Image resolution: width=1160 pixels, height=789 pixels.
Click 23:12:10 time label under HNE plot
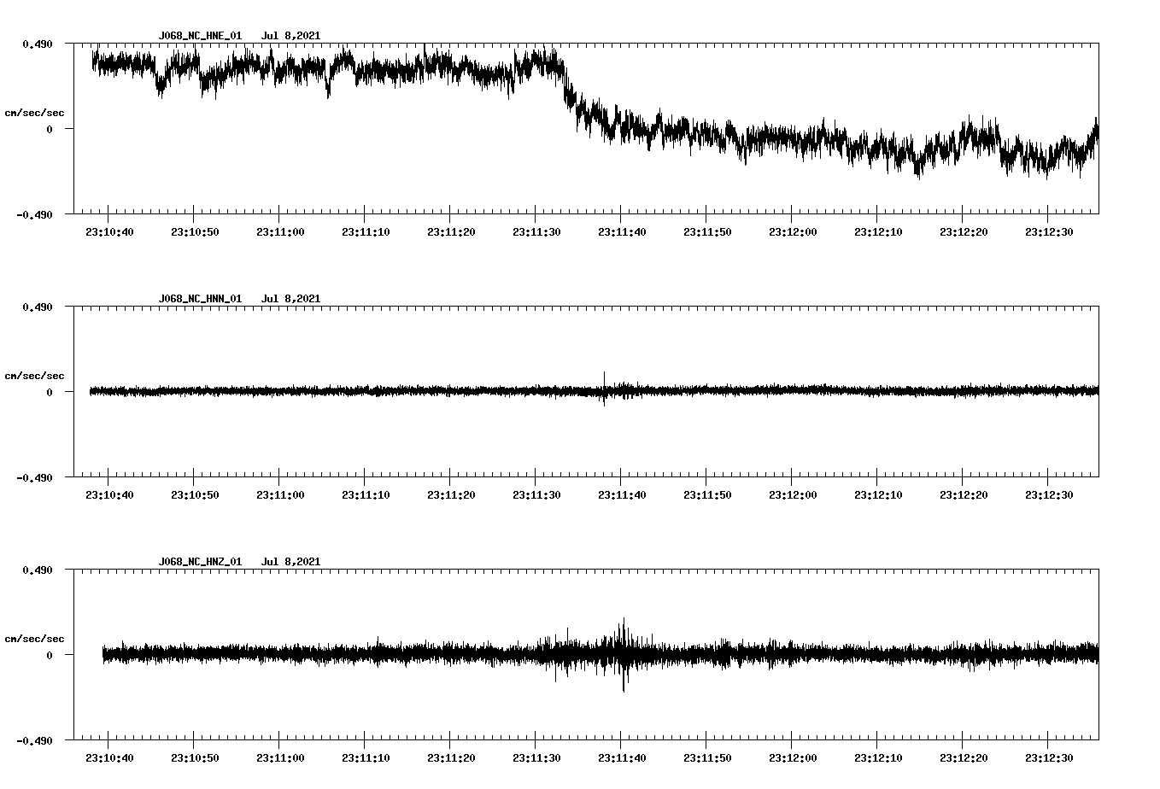pyautogui.click(x=878, y=232)
